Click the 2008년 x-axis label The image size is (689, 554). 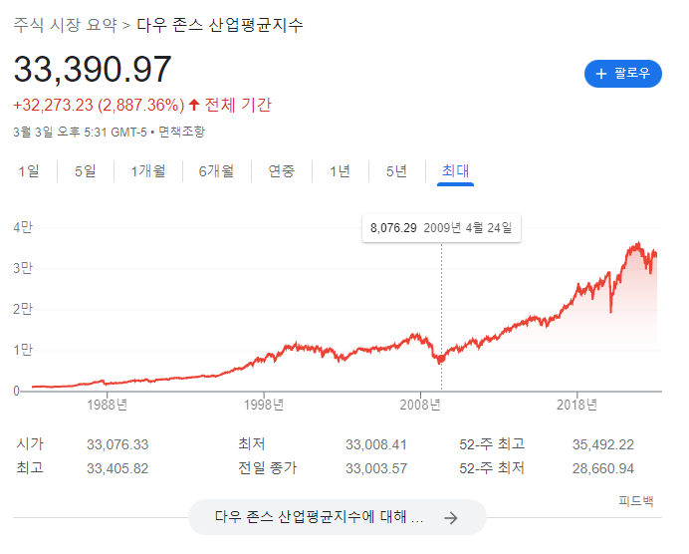tap(420, 405)
